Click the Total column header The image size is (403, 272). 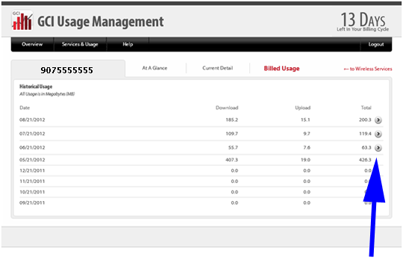[366, 108]
